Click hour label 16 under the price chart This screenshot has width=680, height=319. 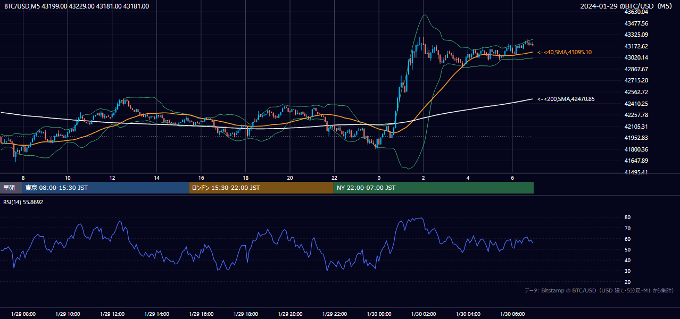coord(201,178)
